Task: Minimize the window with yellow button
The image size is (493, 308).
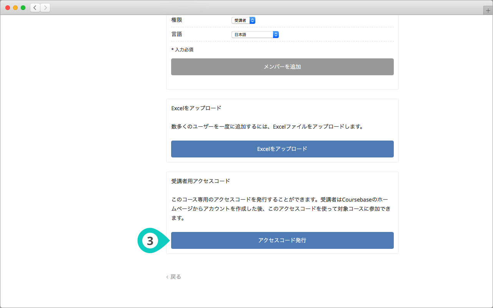Action: tap(15, 8)
